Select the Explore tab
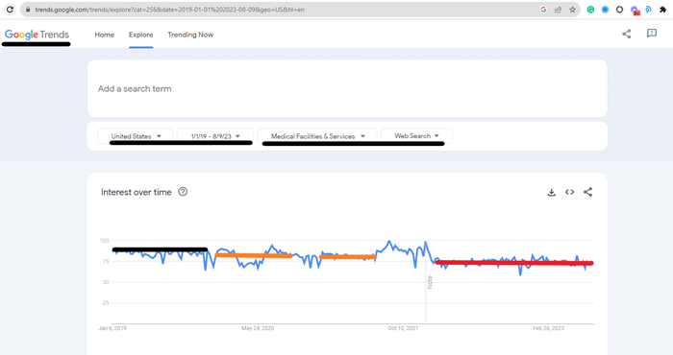673x355 pixels. 140,35
